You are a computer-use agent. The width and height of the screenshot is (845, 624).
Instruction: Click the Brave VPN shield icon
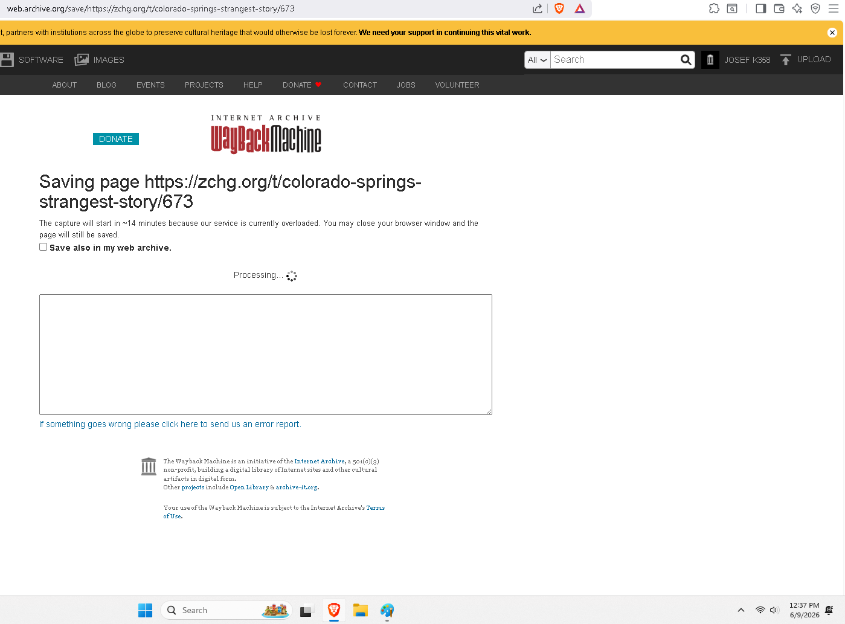815,8
